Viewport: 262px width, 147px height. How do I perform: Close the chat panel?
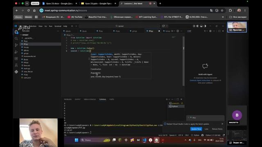pos(223,31)
